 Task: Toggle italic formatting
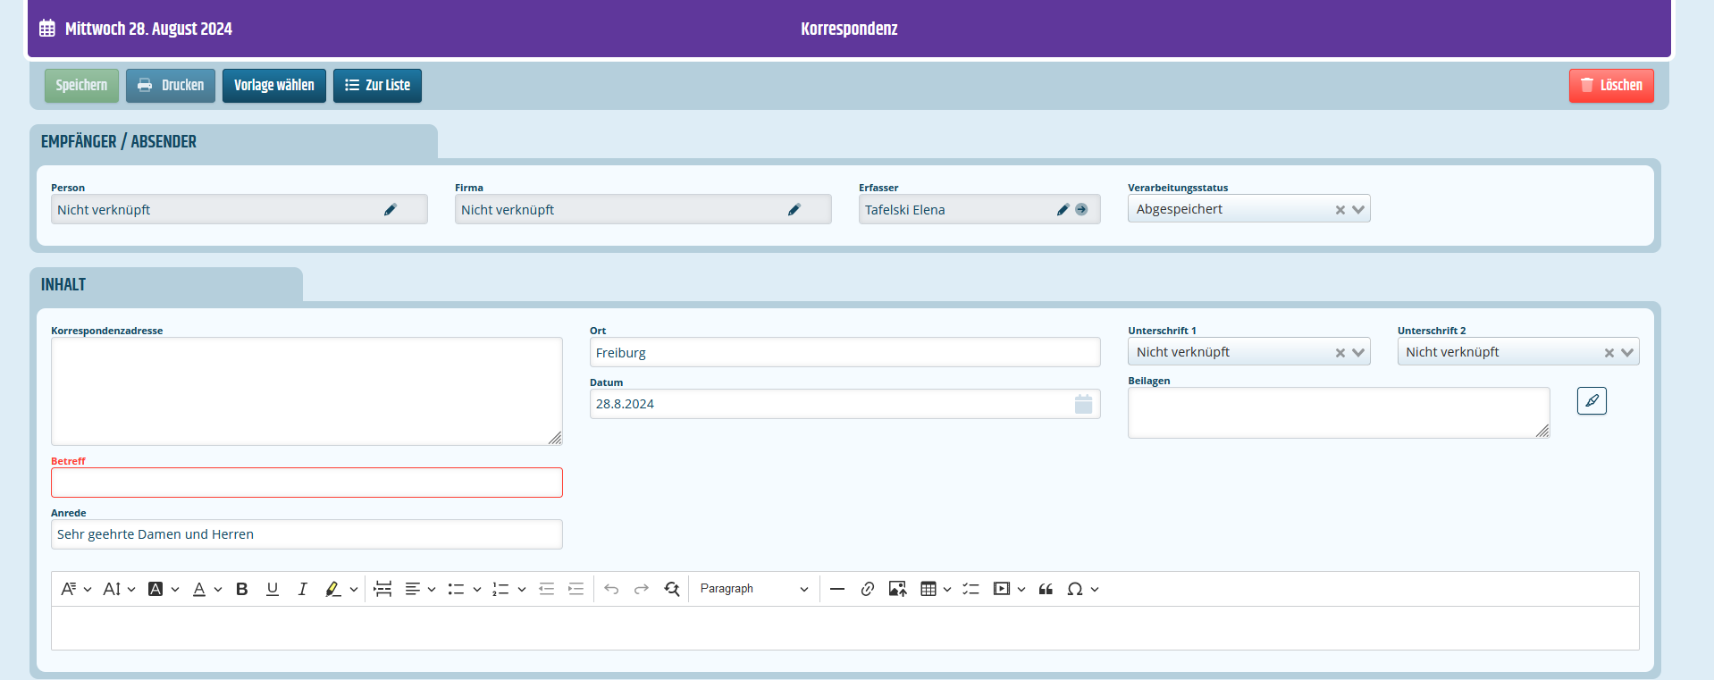302,589
